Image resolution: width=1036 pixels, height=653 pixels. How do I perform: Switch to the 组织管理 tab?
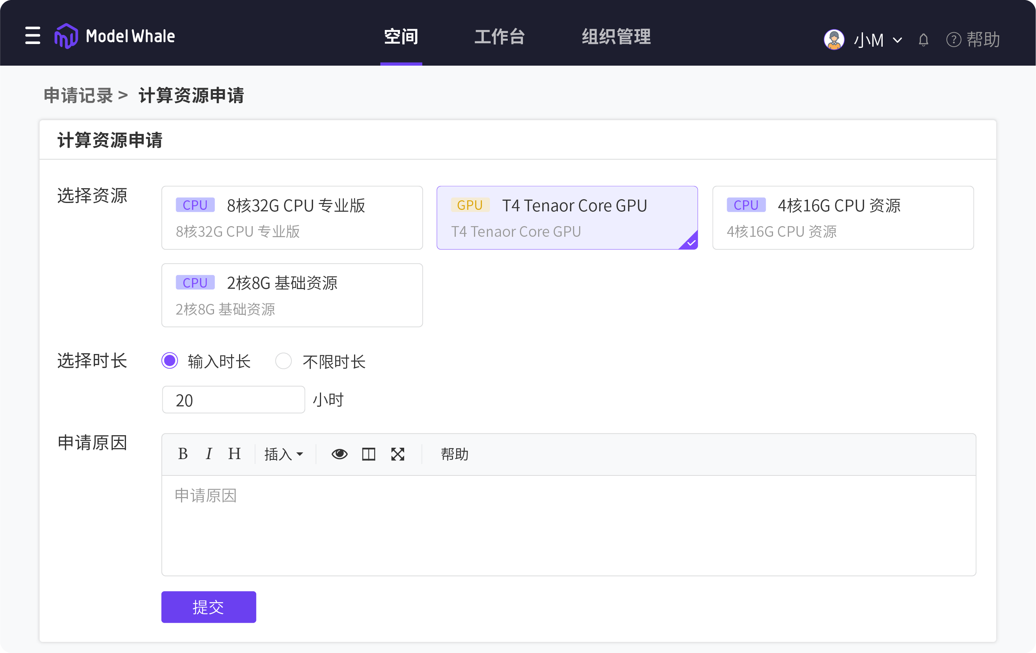tap(616, 36)
